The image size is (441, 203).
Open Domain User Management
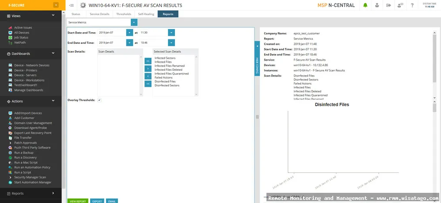tap(33, 123)
